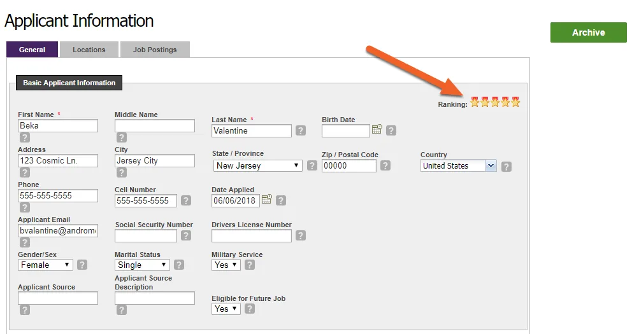Open help icon next to Last Name
Screen dimensions: 632x334
point(300,130)
